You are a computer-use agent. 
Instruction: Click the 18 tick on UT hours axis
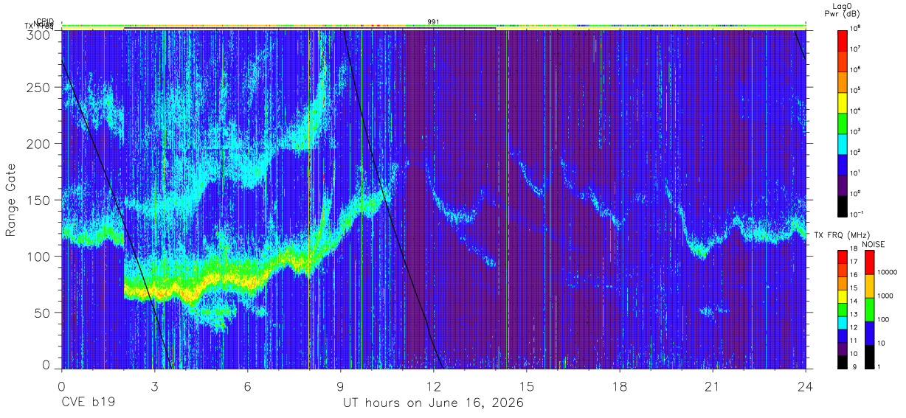[620, 386]
